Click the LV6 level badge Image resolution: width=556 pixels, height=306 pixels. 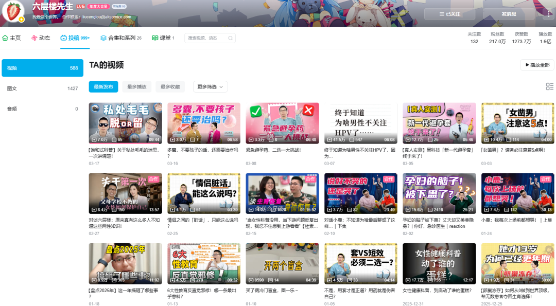tap(81, 7)
